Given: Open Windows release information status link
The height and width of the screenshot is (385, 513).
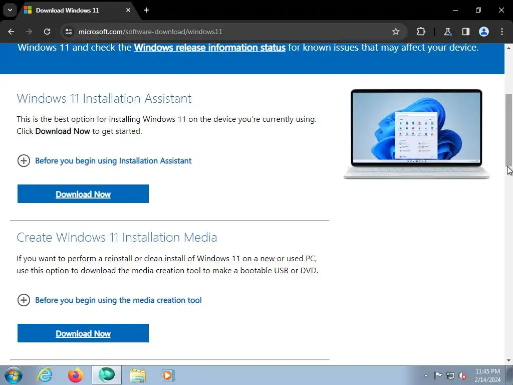Looking at the screenshot, I should [x=210, y=48].
